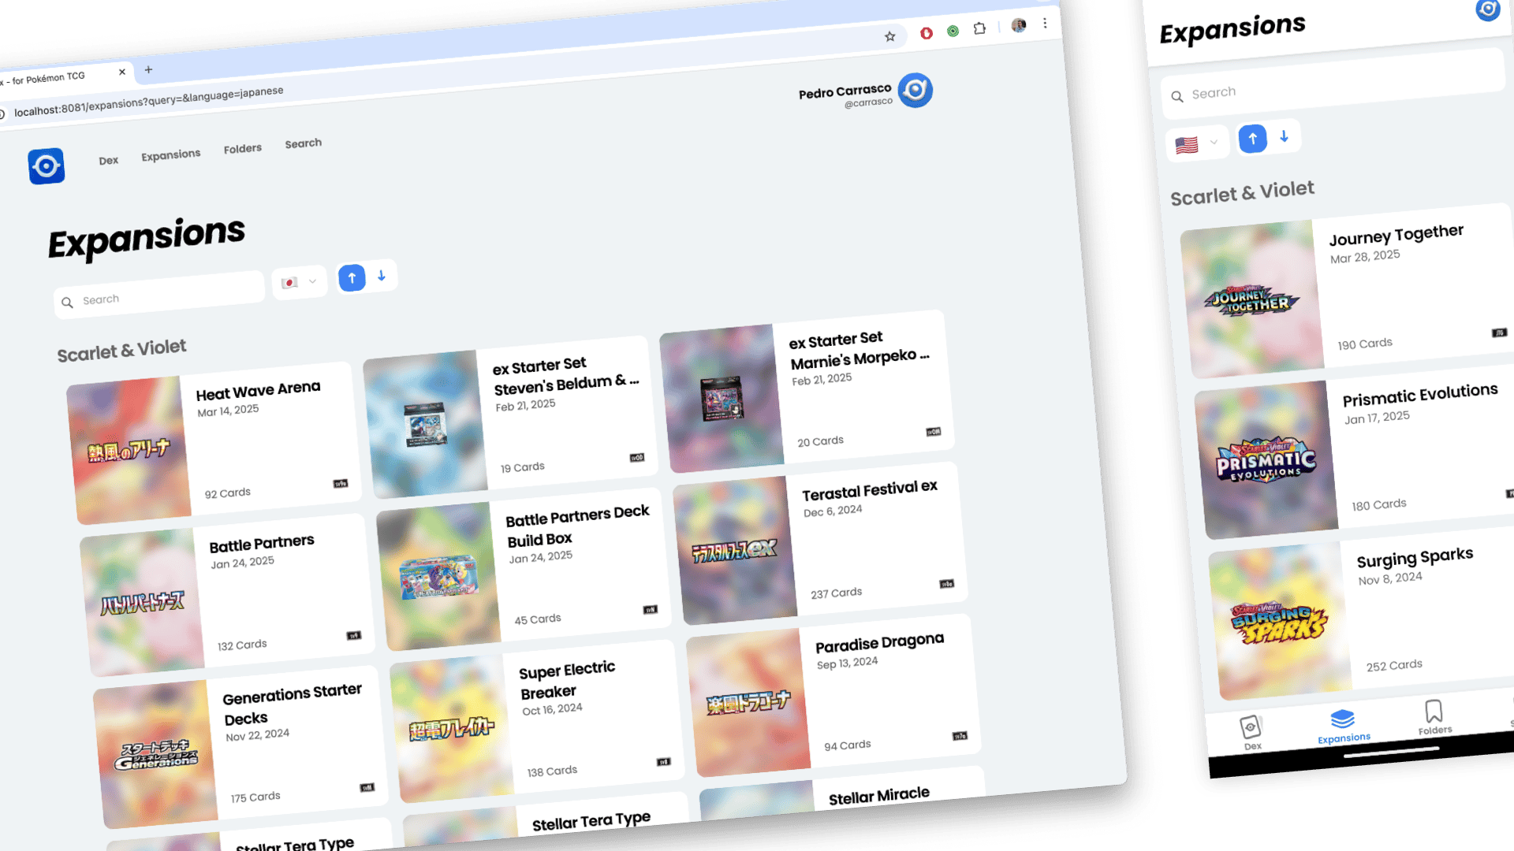Open the Folders bookmark icon in the mobile bar
This screenshot has height=851, width=1514.
click(1434, 717)
